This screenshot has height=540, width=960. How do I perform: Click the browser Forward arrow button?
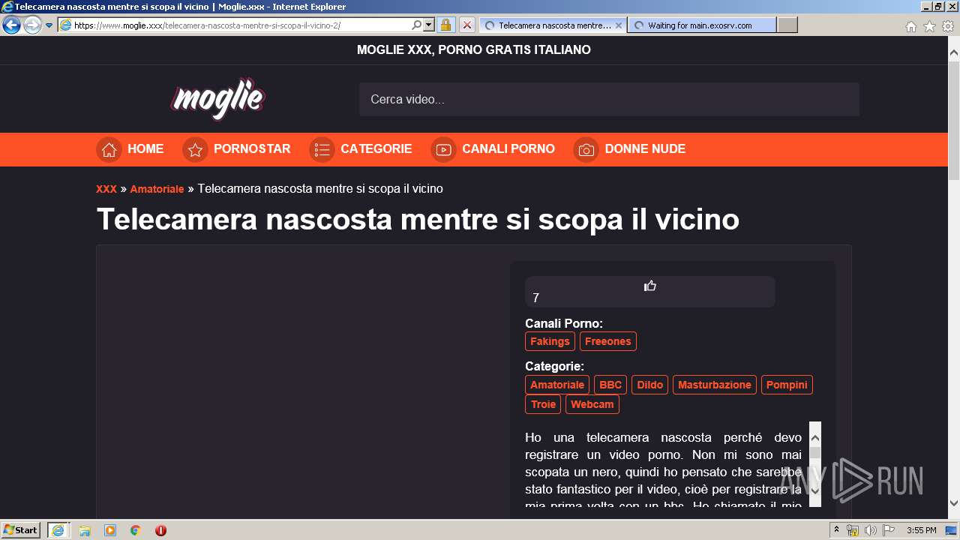tap(32, 25)
